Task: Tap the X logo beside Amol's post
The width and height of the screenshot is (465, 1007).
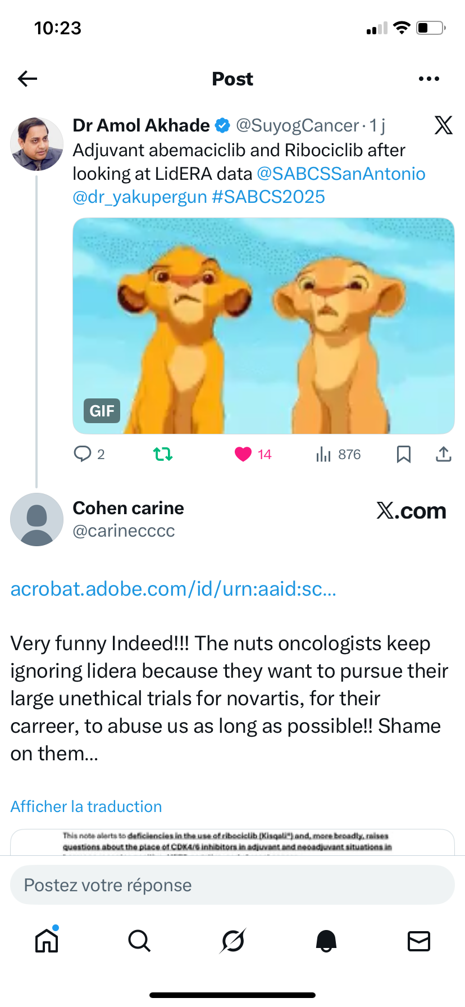Action: pos(443,125)
